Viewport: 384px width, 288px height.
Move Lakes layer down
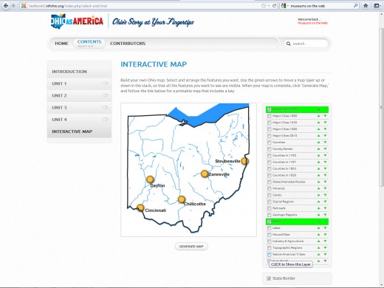point(325,228)
